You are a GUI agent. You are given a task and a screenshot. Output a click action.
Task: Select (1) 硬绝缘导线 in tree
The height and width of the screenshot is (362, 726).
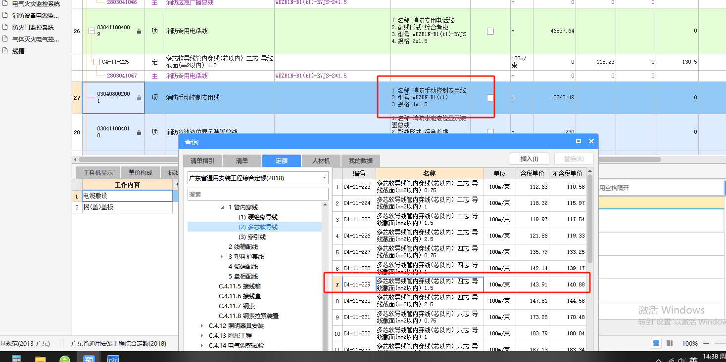[x=258, y=217]
